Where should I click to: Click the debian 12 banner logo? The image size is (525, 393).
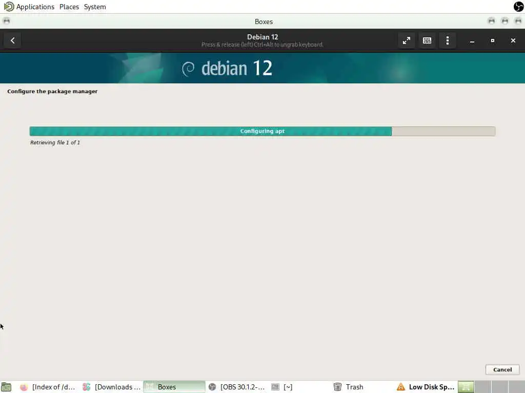tap(227, 68)
